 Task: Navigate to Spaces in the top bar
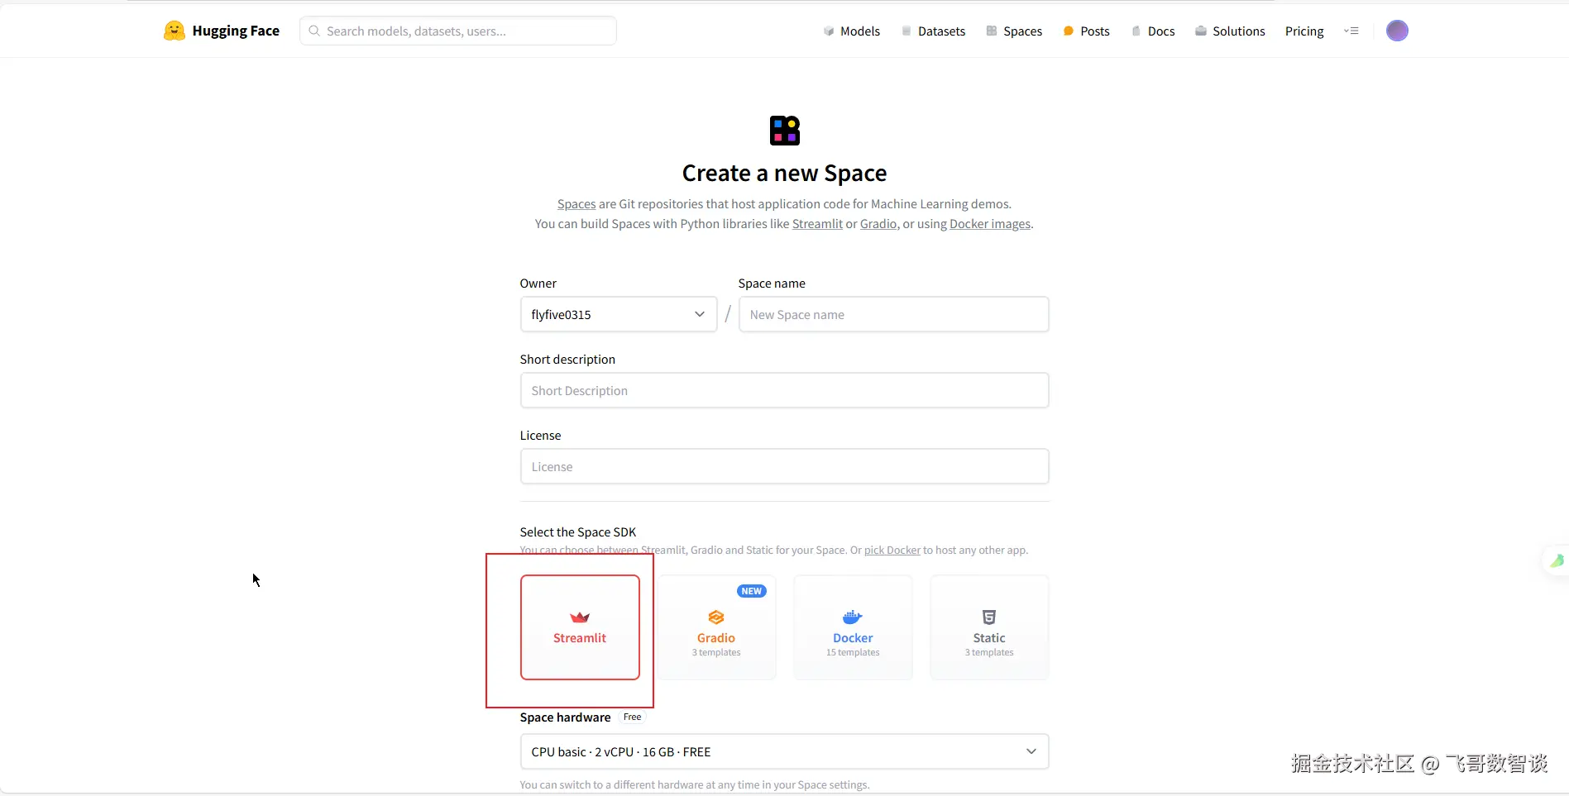(1014, 31)
